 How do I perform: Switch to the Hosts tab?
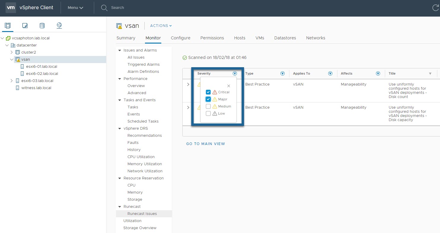point(240,38)
